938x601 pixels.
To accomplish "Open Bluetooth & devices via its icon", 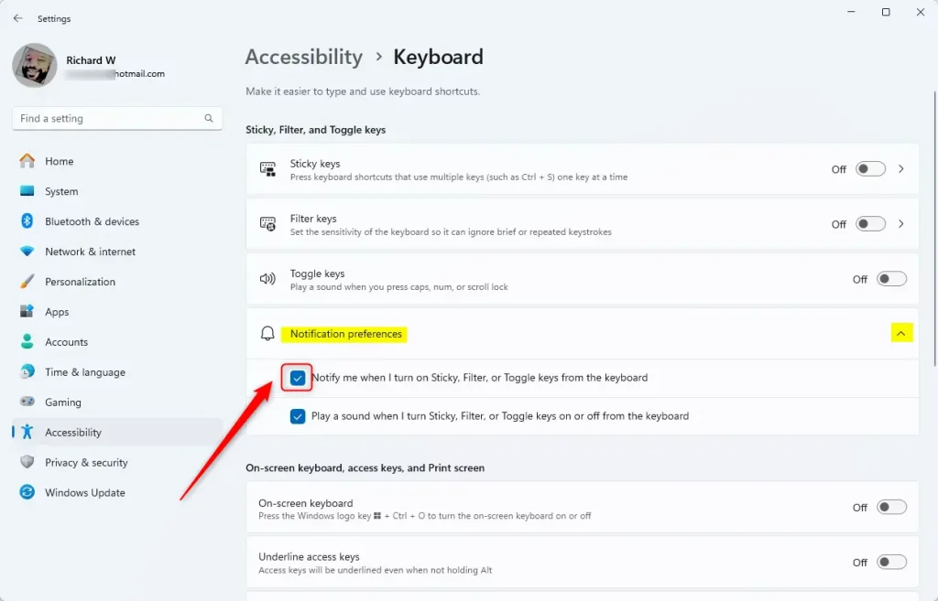I will (27, 221).
